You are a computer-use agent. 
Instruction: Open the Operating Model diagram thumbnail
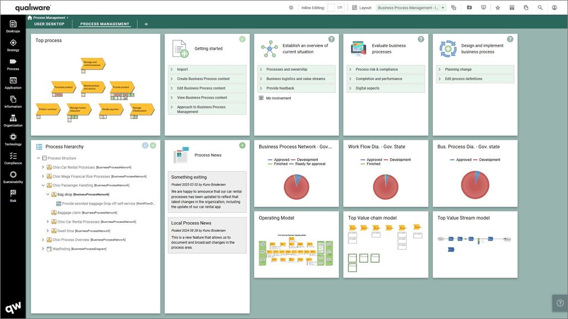click(296, 252)
